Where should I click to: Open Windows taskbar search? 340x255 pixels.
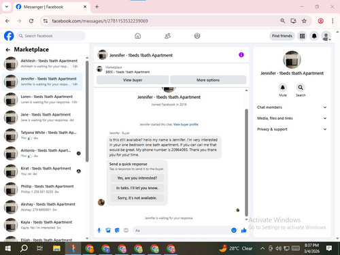[x=24, y=248]
